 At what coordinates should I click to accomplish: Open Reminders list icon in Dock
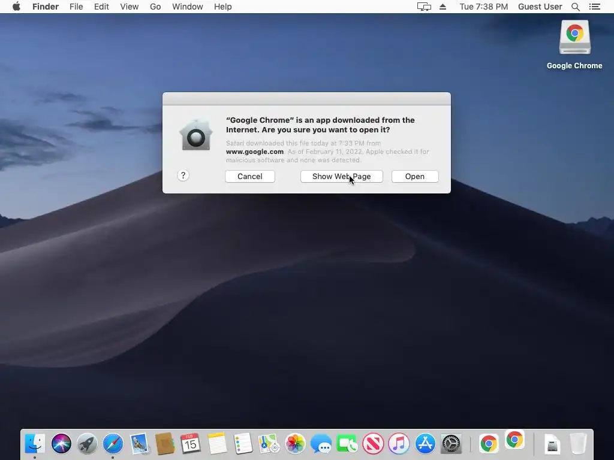click(243, 444)
